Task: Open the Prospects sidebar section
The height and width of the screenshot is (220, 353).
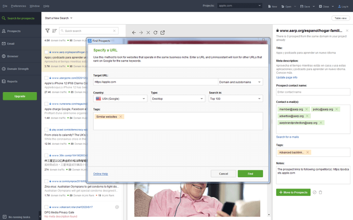Action: tap(21, 31)
